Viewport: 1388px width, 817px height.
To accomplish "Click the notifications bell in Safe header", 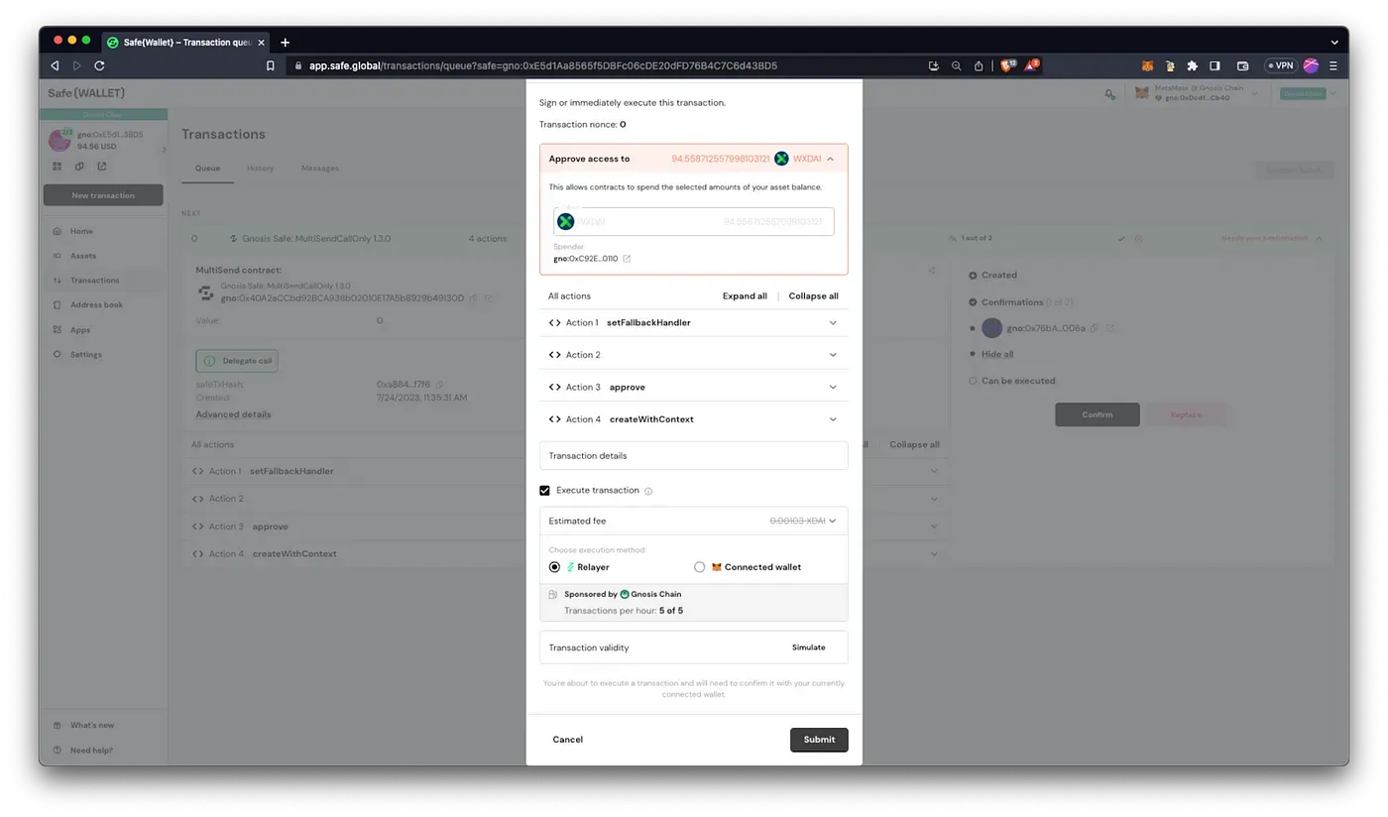I will coord(1109,94).
